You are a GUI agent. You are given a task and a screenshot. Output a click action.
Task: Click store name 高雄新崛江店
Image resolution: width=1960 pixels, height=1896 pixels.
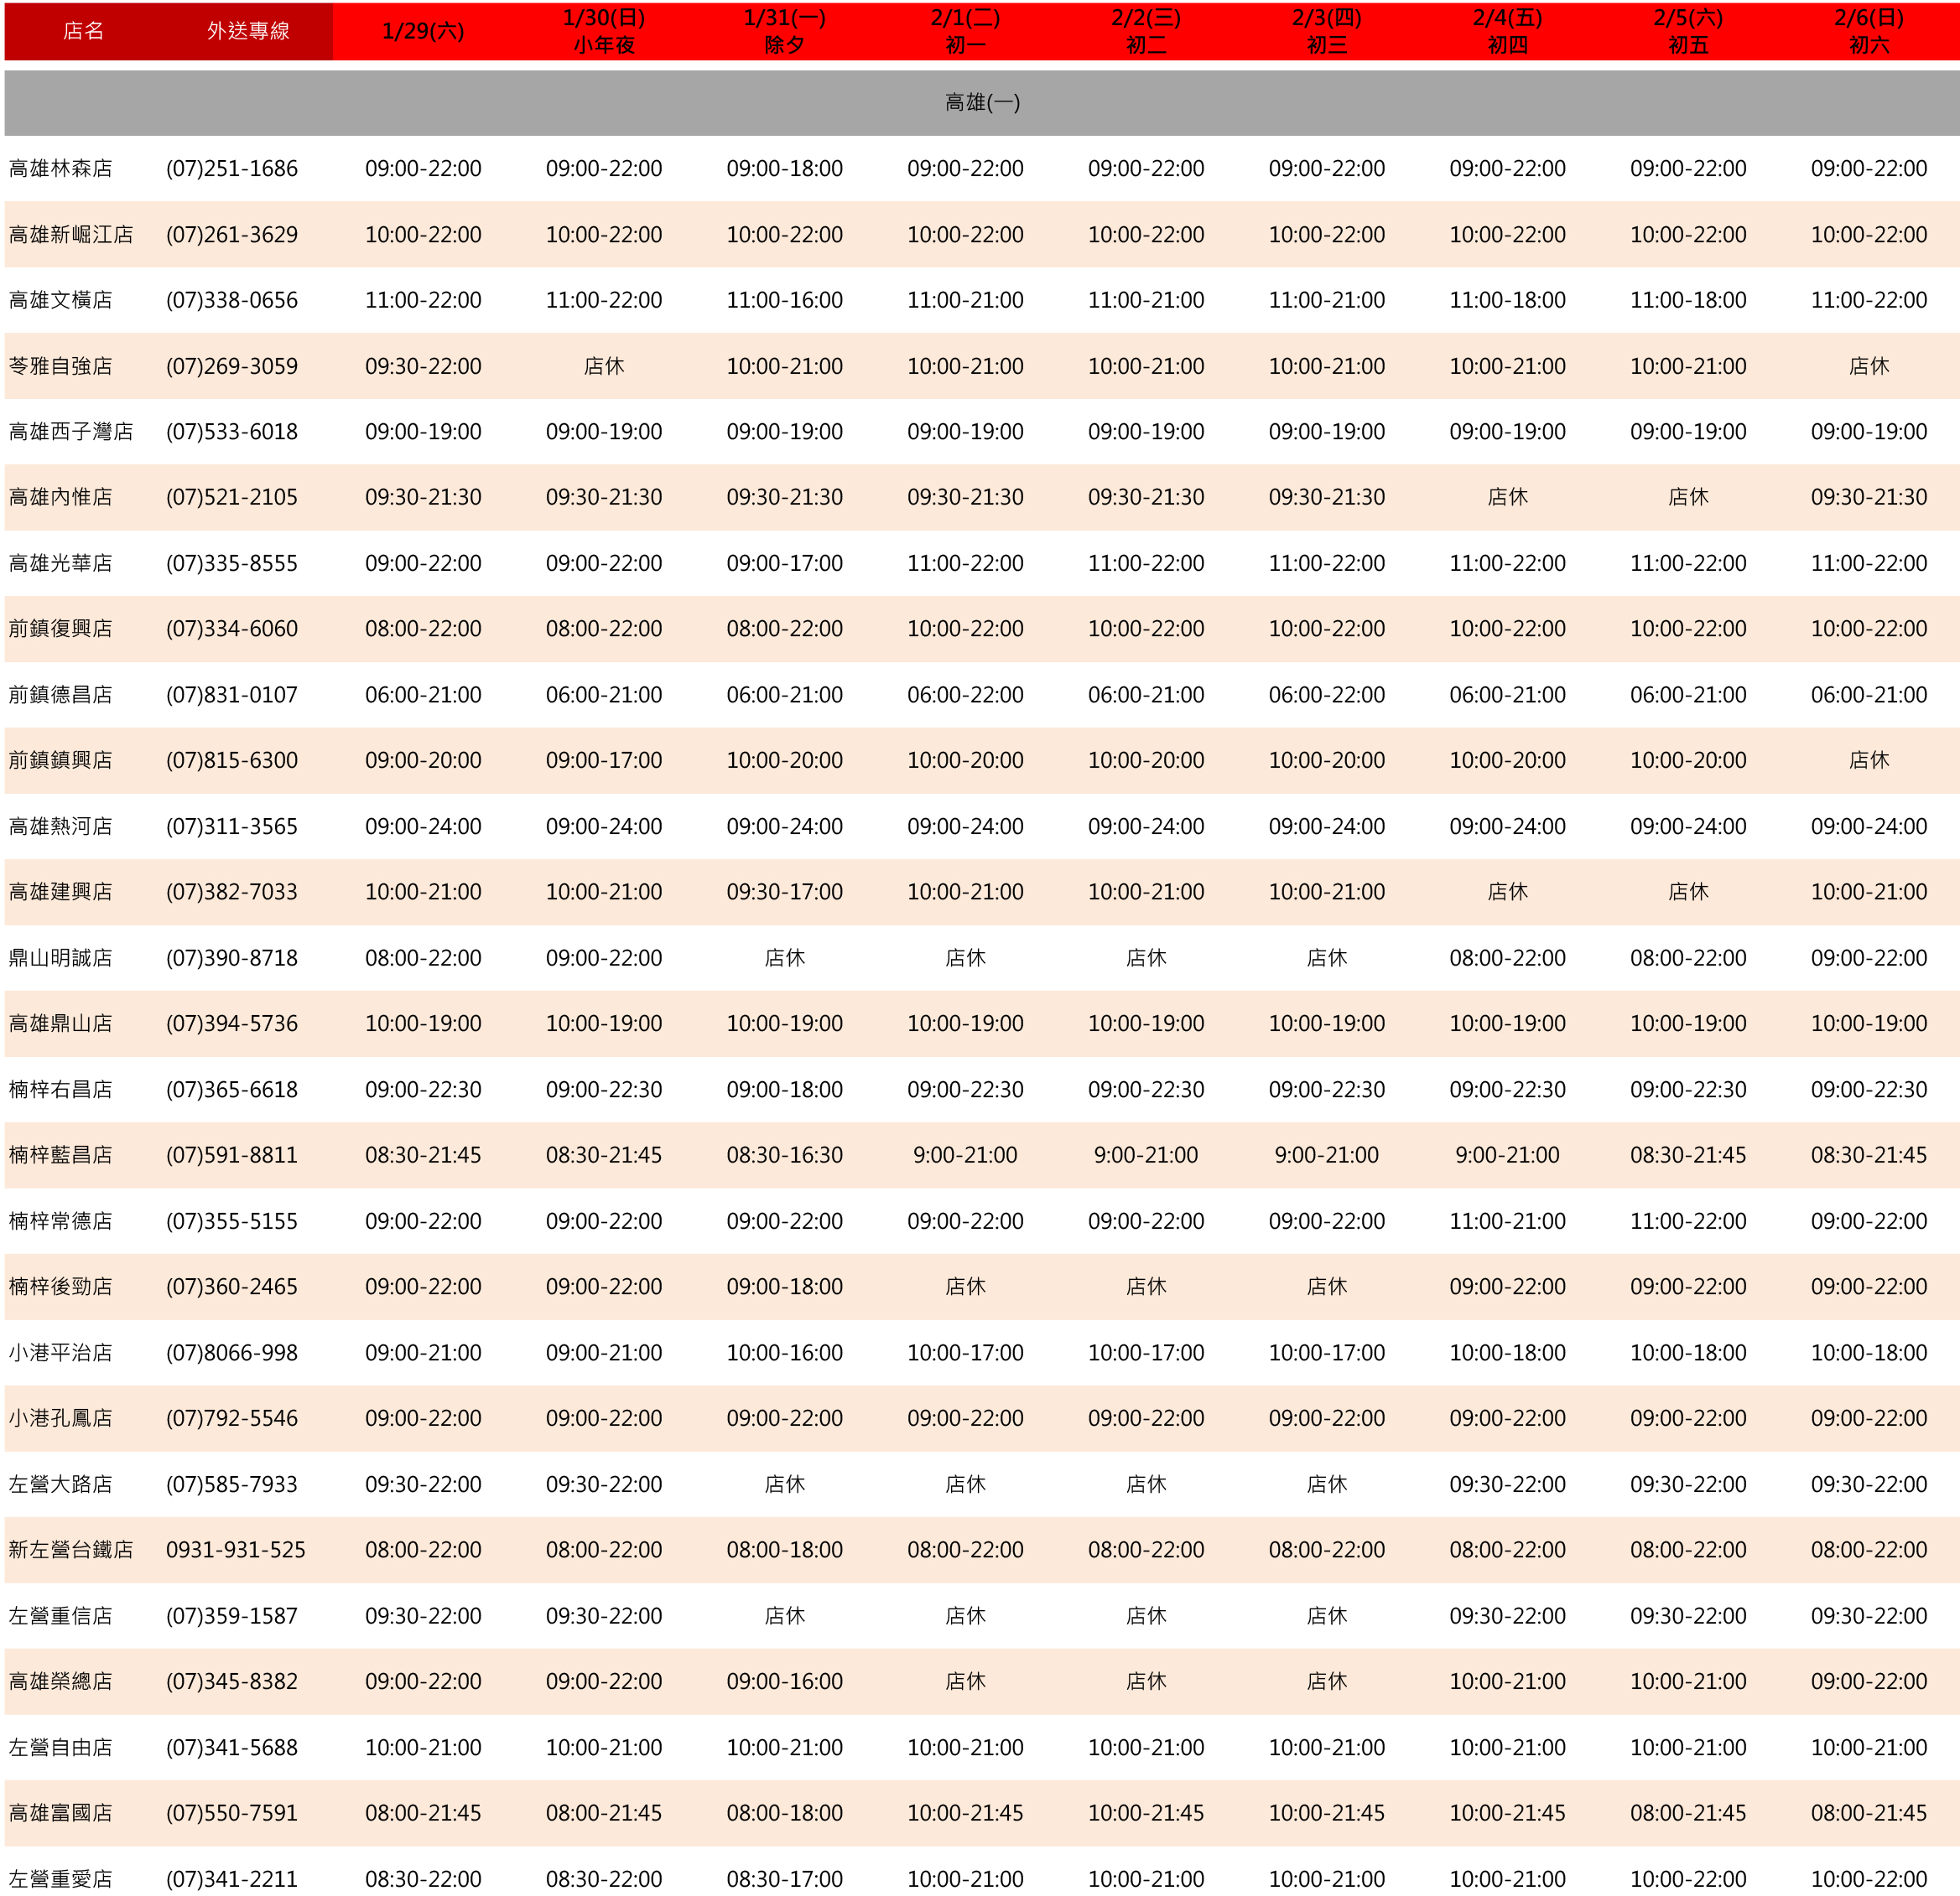[71, 235]
